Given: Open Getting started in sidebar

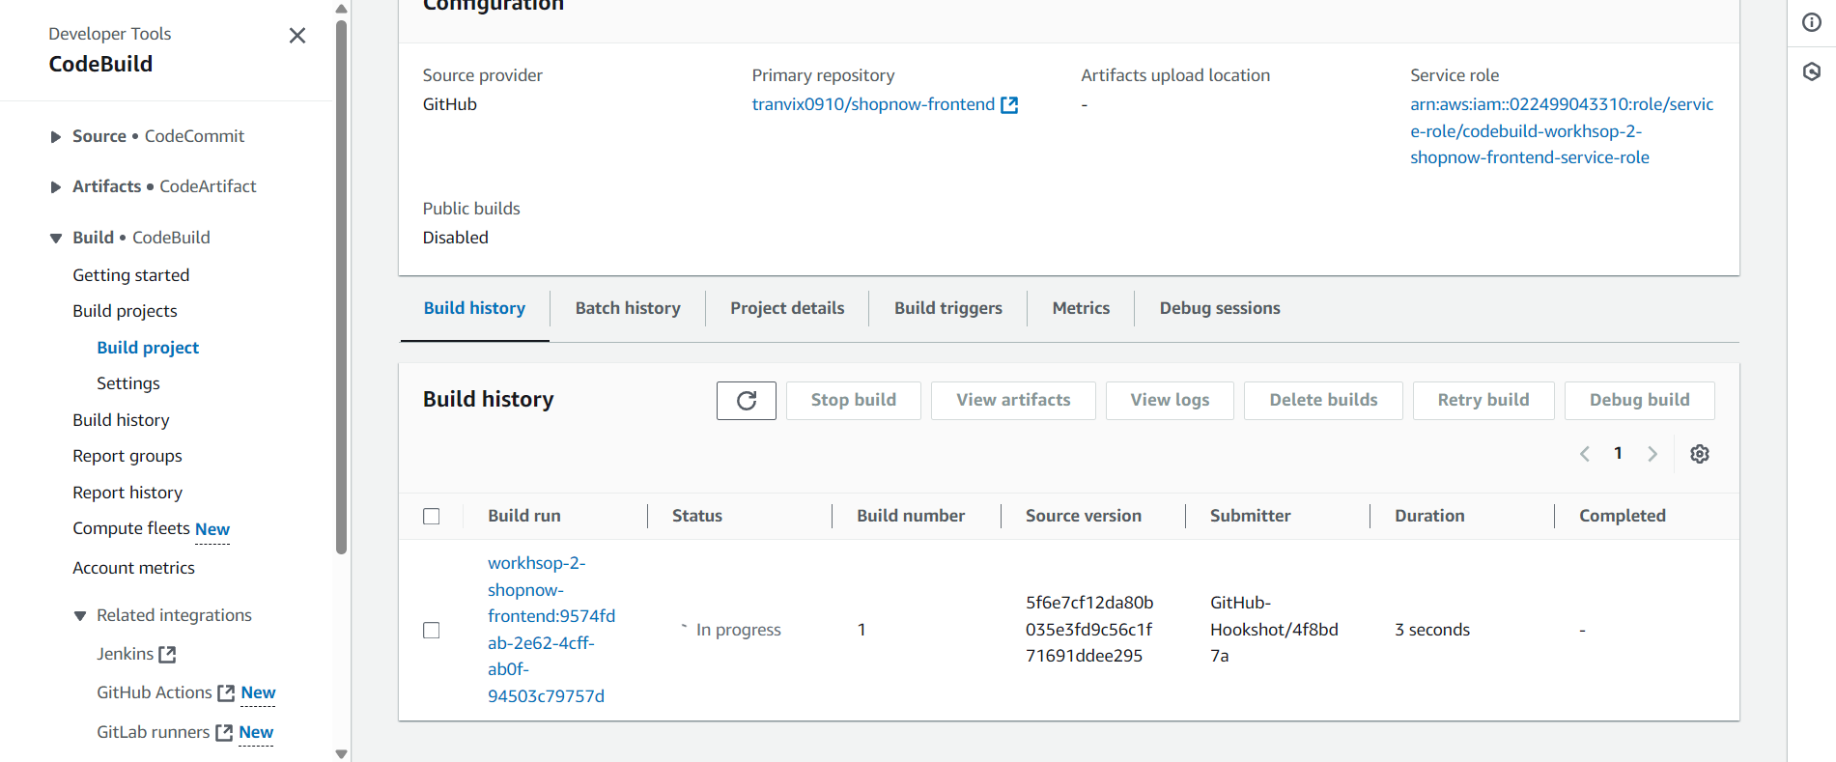Looking at the screenshot, I should click(x=131, y=275).
